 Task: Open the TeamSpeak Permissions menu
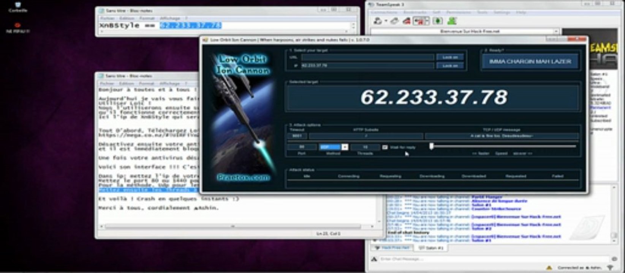pos(459,12)
